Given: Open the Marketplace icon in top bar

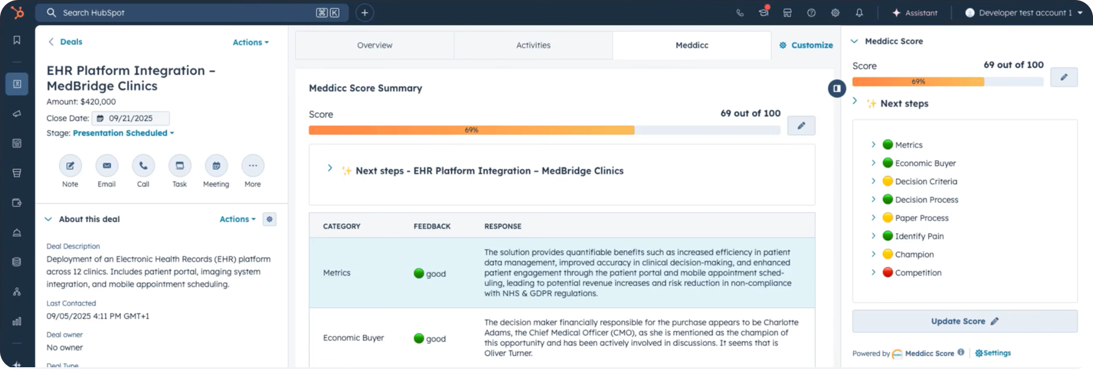Looking at the screenshot, I should click(787, 13).
